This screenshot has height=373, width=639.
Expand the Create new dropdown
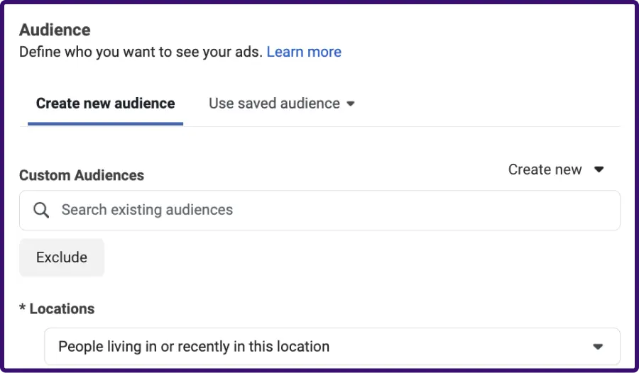pos(556,169)
